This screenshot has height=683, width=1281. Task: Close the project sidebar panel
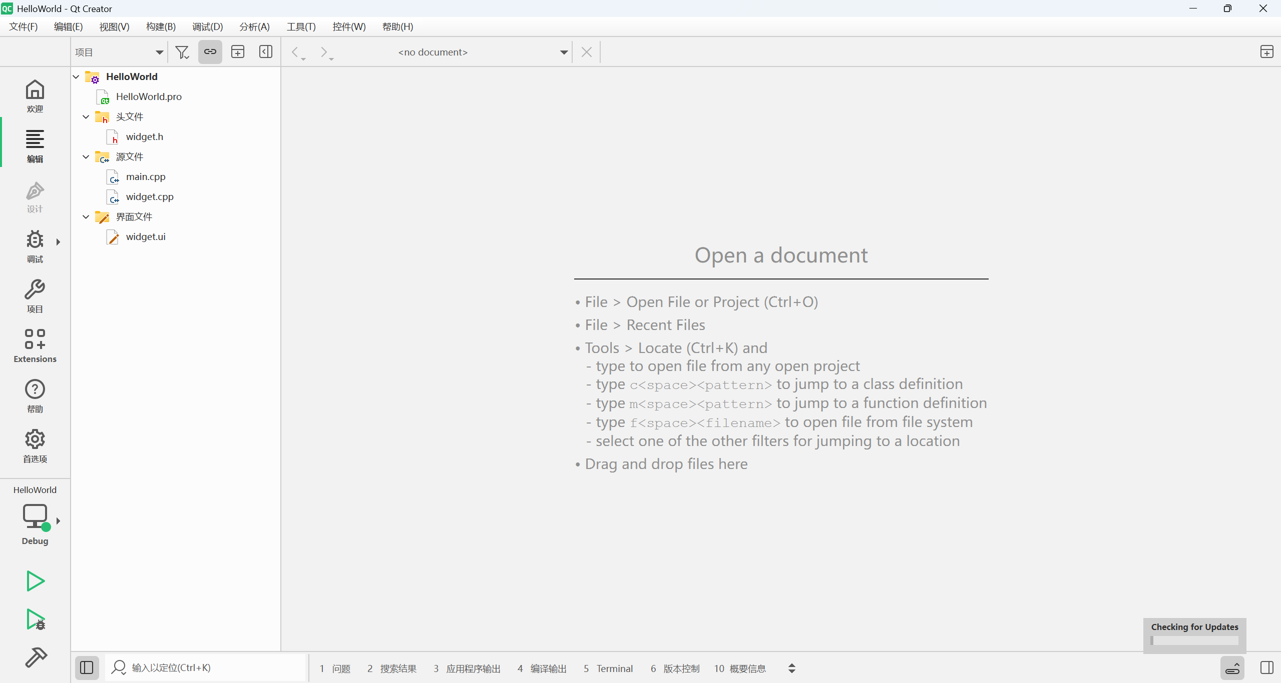pyautogui.click(x=266, y=52)
